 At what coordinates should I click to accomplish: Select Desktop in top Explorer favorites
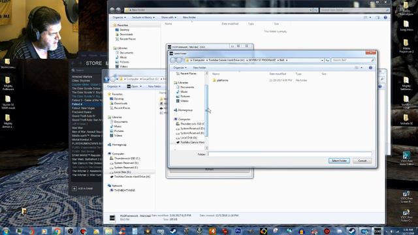pyautogui.click(x=124, y=30)
